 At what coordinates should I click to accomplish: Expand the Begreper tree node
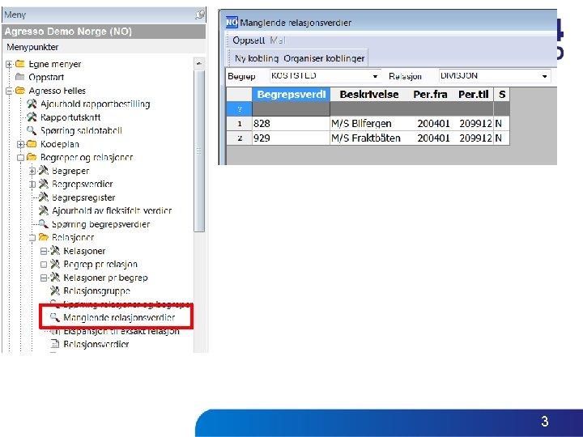[x=32, y=171]
